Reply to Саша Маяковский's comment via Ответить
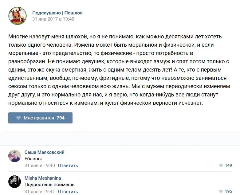The image size is (240, 195). 68,166
